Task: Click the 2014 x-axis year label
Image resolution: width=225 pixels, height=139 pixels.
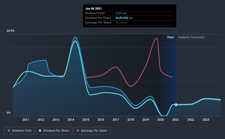Action: click(x=71, y=120)
